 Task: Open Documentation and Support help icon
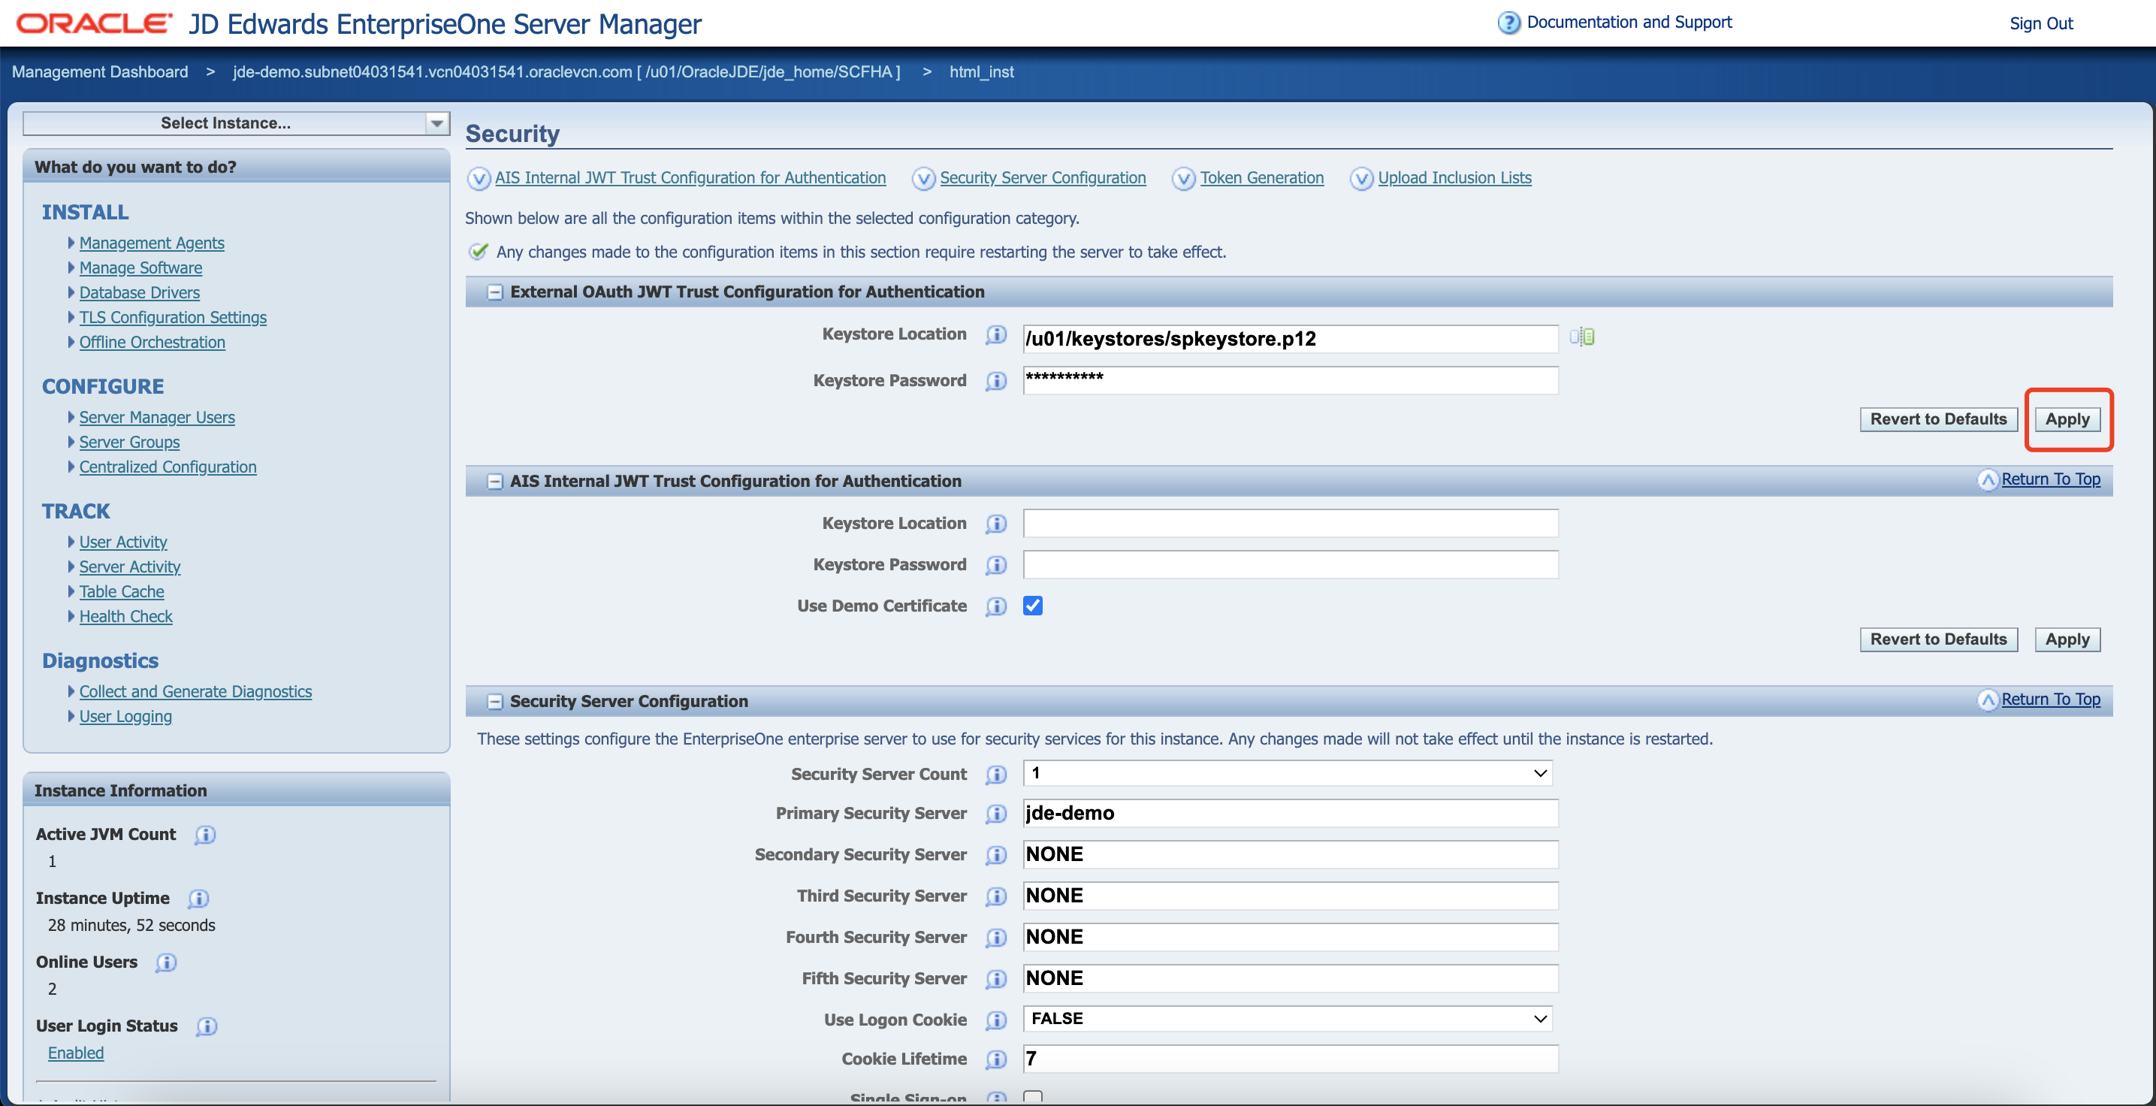pyautogui.click(x=1508, y=23)
